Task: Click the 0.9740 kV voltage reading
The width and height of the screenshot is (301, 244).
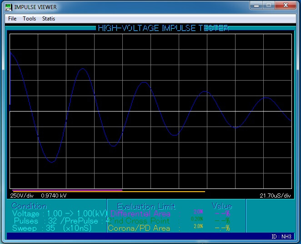Action: click(54, 196)
